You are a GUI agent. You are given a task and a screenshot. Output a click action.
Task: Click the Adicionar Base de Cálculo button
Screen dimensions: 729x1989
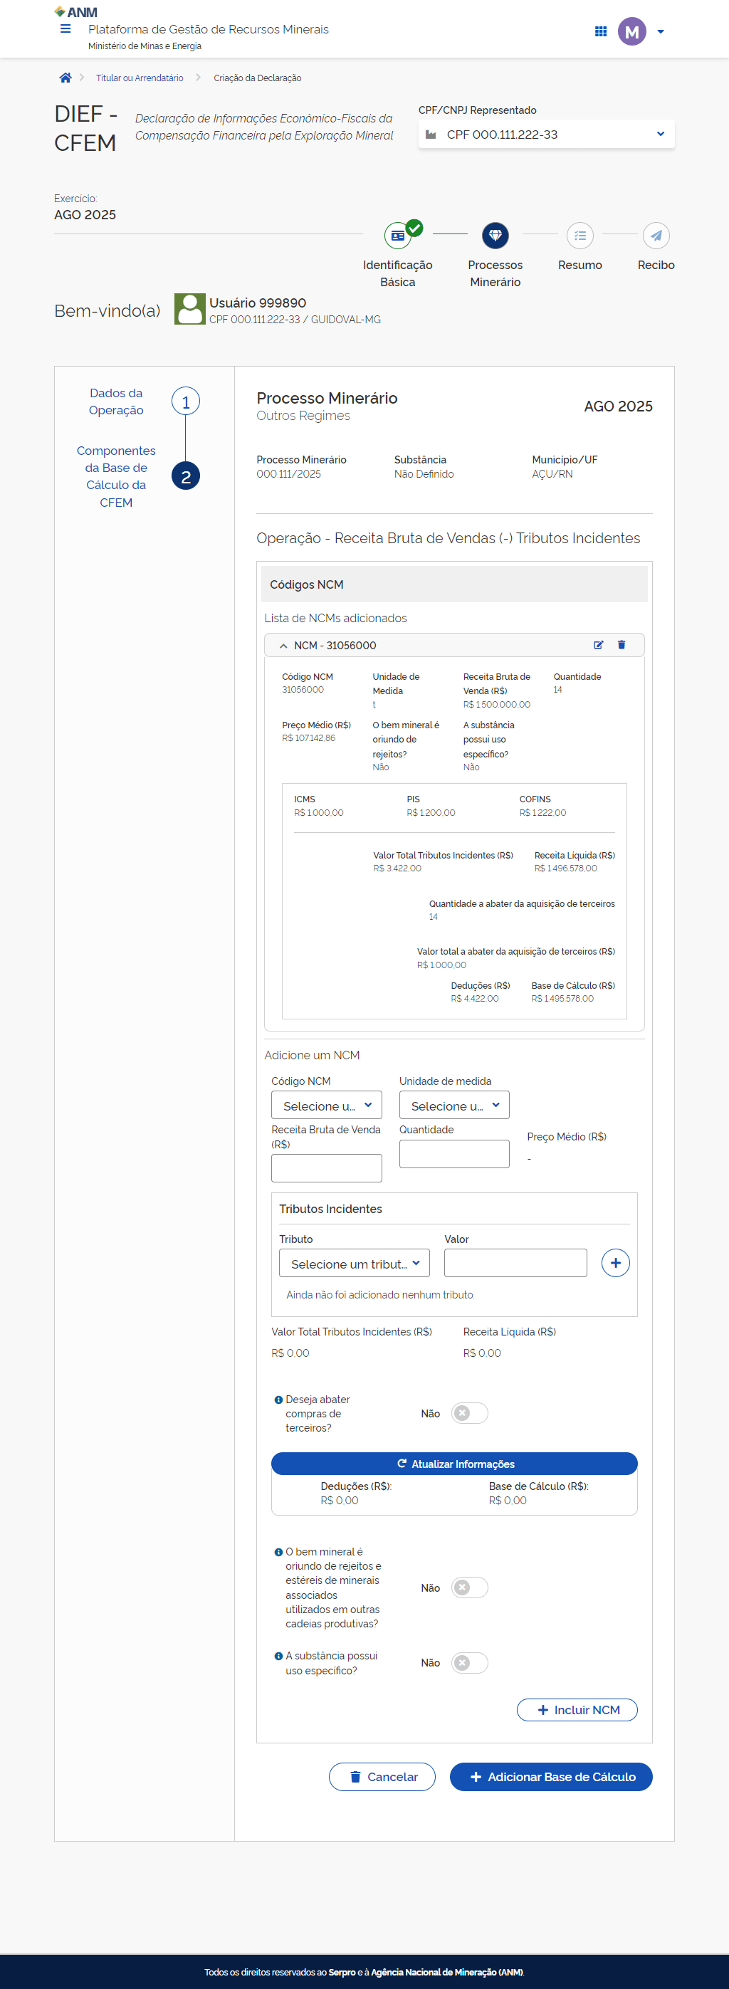pyautogui.click(x=550, y=1777)
